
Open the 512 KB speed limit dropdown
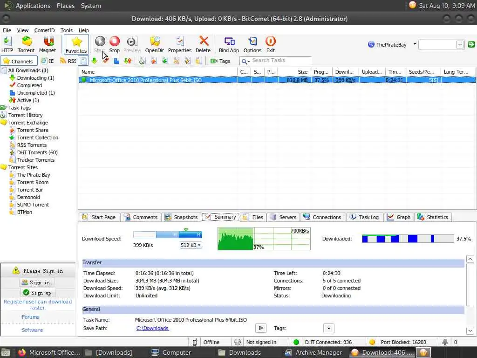click(x=191, y=245)
